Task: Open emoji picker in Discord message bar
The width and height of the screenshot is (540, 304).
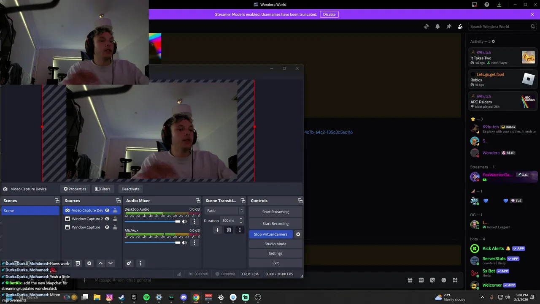Action: pyautogui.click(x=444, y=280)
